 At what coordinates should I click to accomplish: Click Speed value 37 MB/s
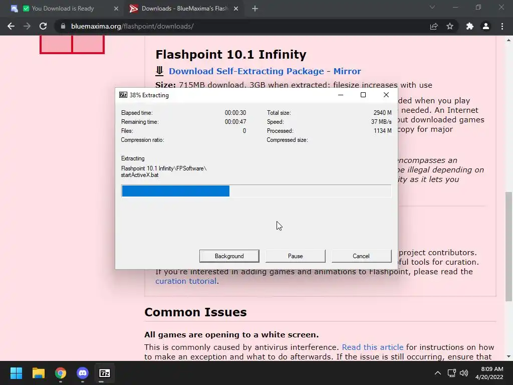coord(381,122)
